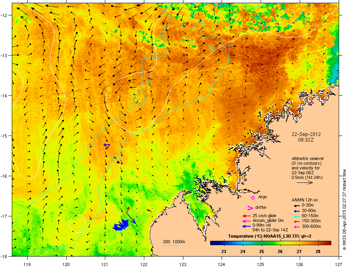Click the colorbar tick label '23'
Viewport: 347px width, 268px height.
point(224,251)
